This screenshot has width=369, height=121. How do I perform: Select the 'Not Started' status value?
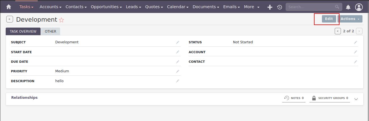[243, 42]
